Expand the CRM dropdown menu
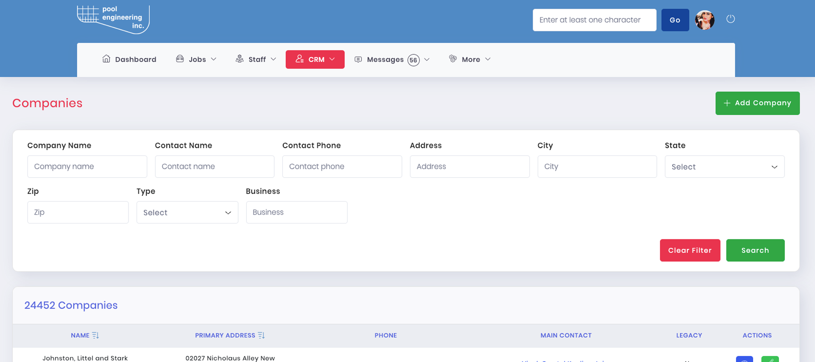Viewport: 815px width, 362px height. tap(315, 59)
